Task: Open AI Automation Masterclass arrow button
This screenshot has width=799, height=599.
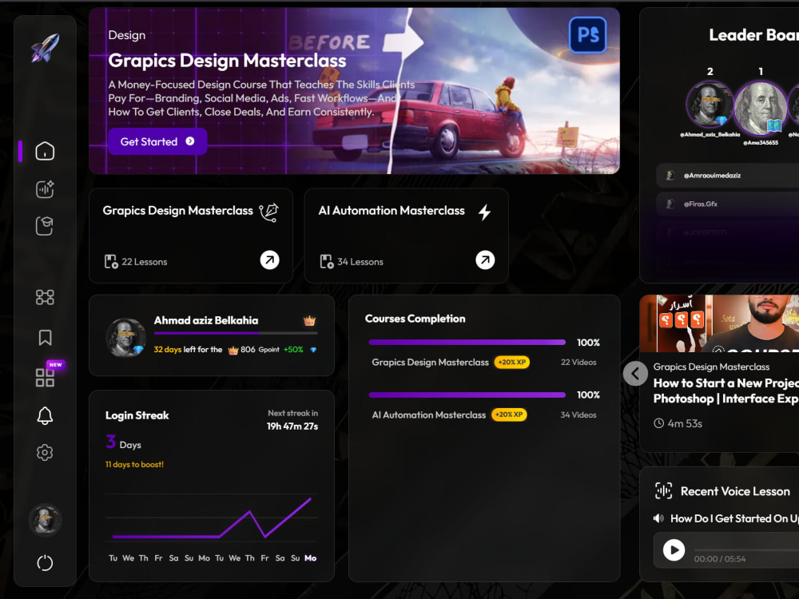Action: coord(485,260)
